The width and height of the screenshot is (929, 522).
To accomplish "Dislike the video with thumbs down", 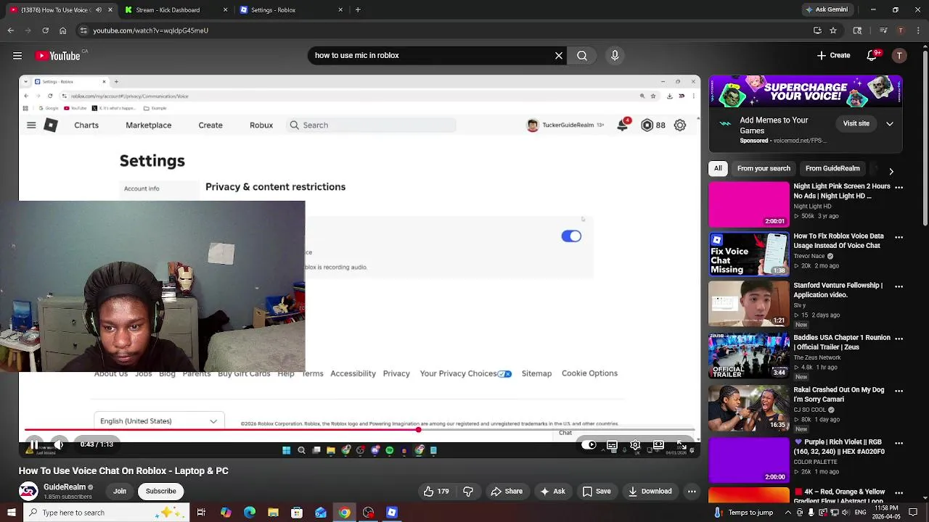I will coord(468,491).
